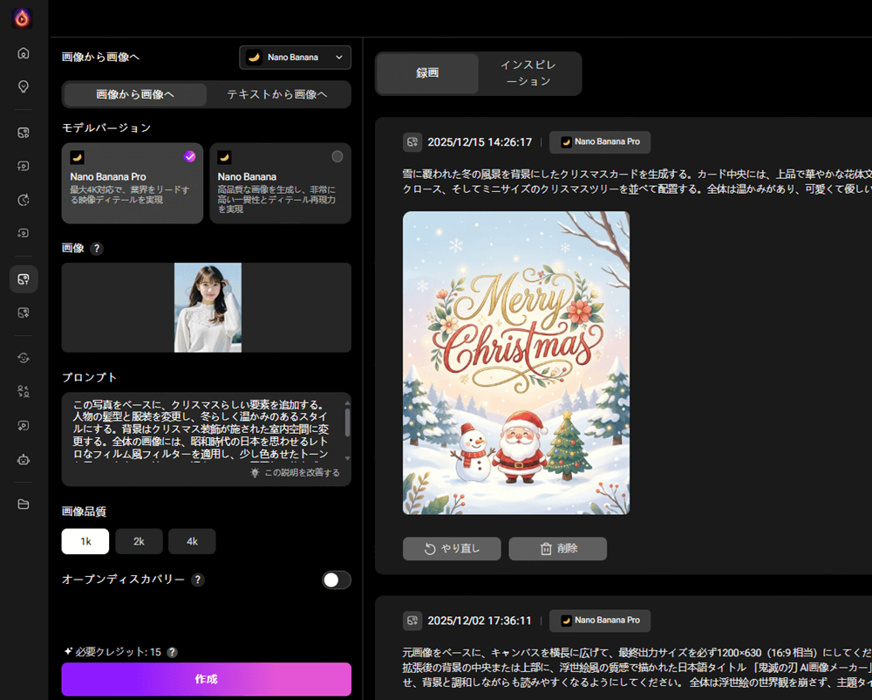872x700 pixels.
Task: Open the help tooltip next to 画像 label
Action: click(x=96, y=248)
